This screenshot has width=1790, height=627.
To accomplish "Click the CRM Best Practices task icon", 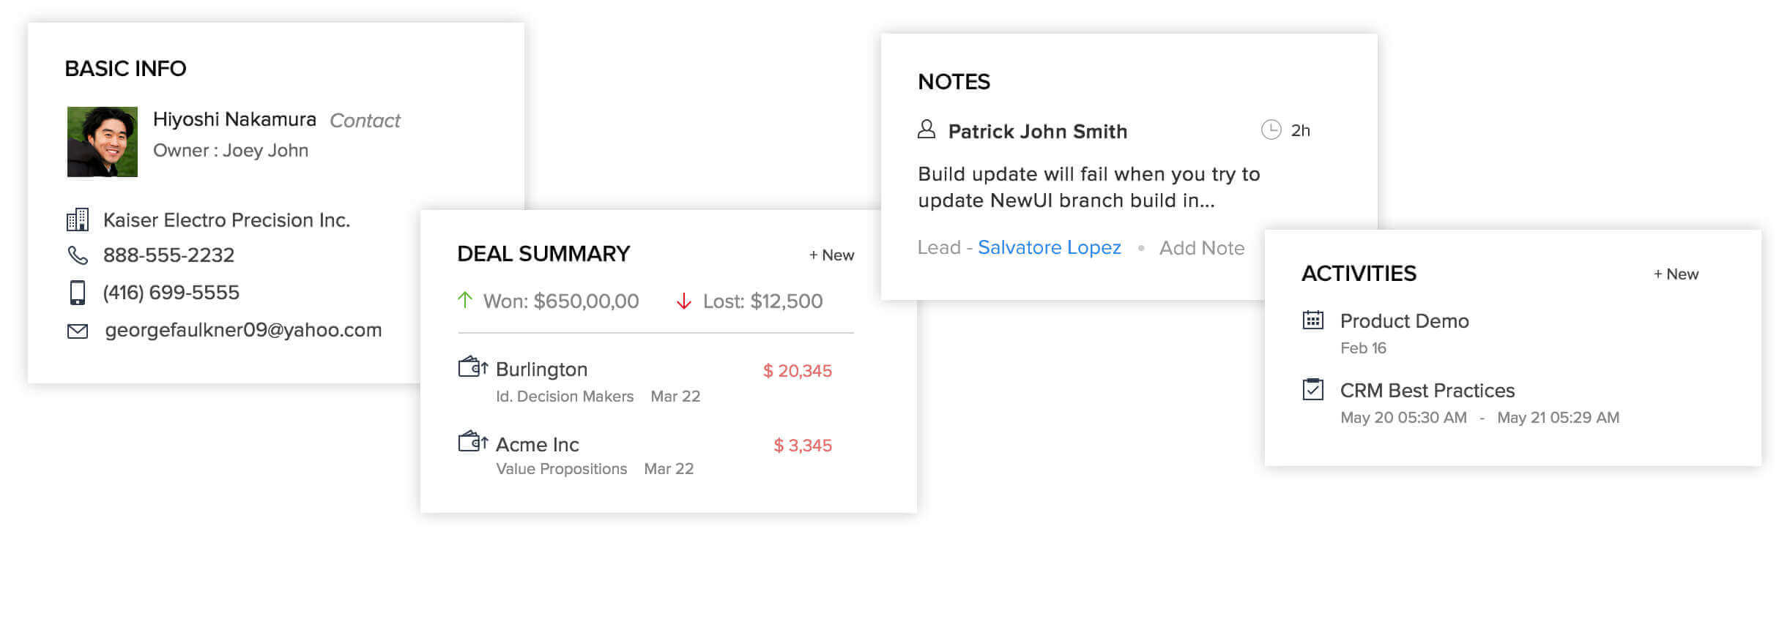I will pyautogui.click(x=1312, y=389).
